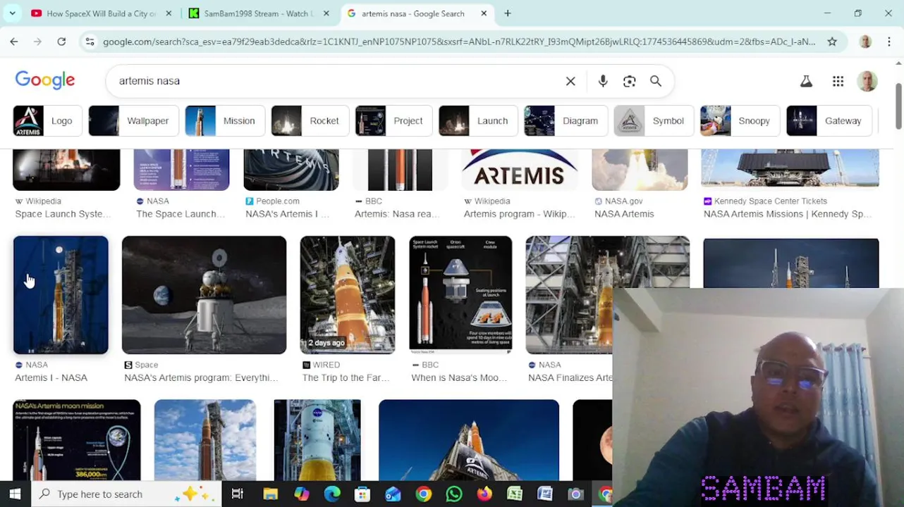Open Task View on the taskbar

(x=237, y=494)
